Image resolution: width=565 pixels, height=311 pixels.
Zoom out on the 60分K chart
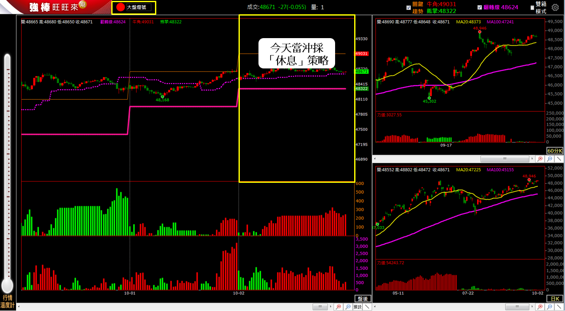tap(549, 159)
